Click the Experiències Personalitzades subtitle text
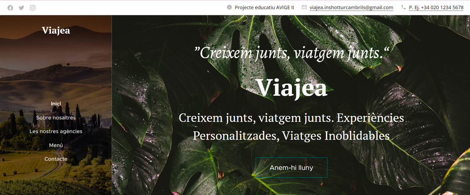This screenshot has width=470, height=195. pos(292,127)
